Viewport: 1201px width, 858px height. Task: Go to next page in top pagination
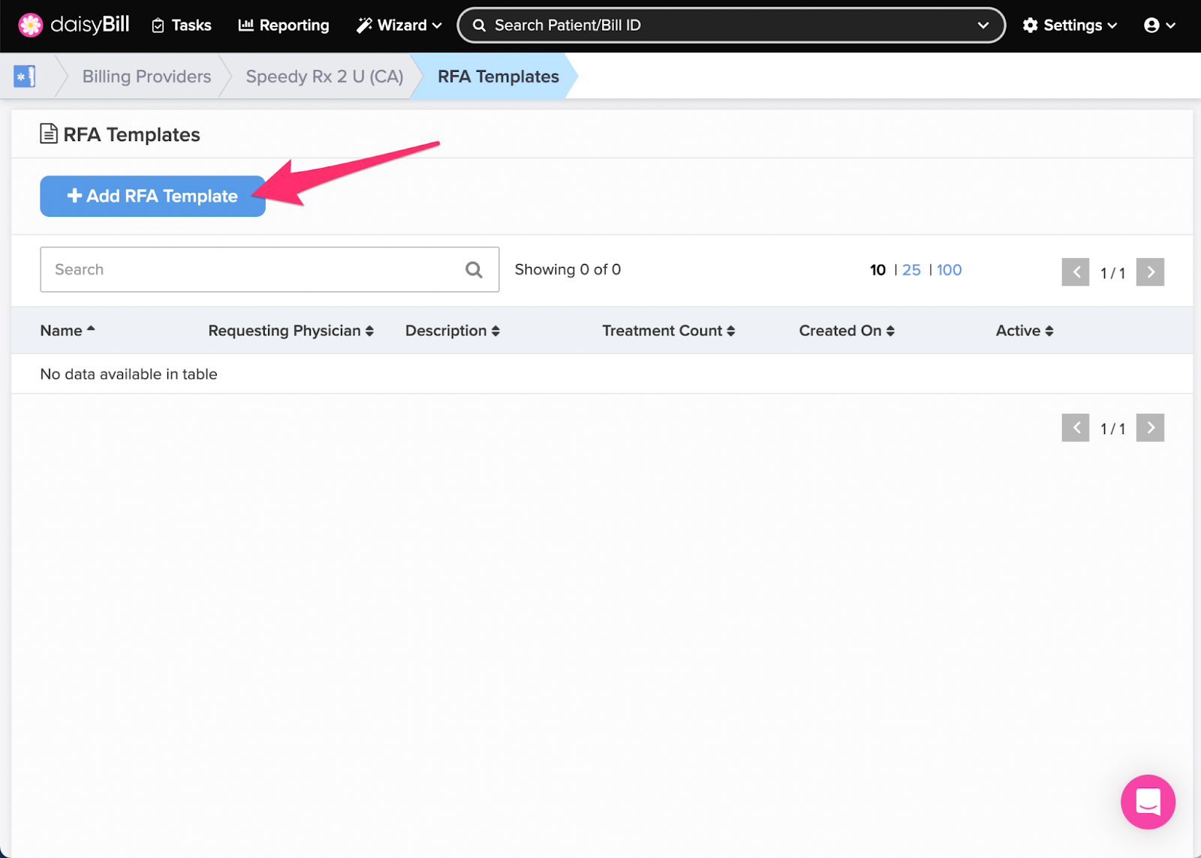[x=1150, y=271]
